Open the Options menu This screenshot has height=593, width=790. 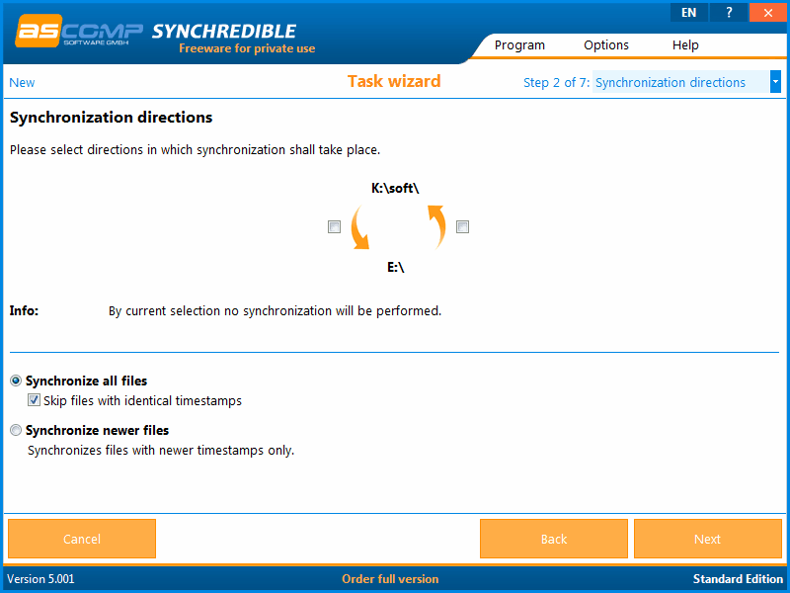606,45
